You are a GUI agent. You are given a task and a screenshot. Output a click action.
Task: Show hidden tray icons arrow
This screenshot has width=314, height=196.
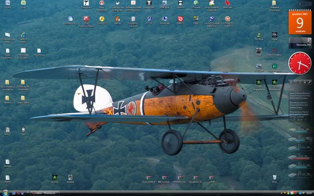(x=281, y=193)
